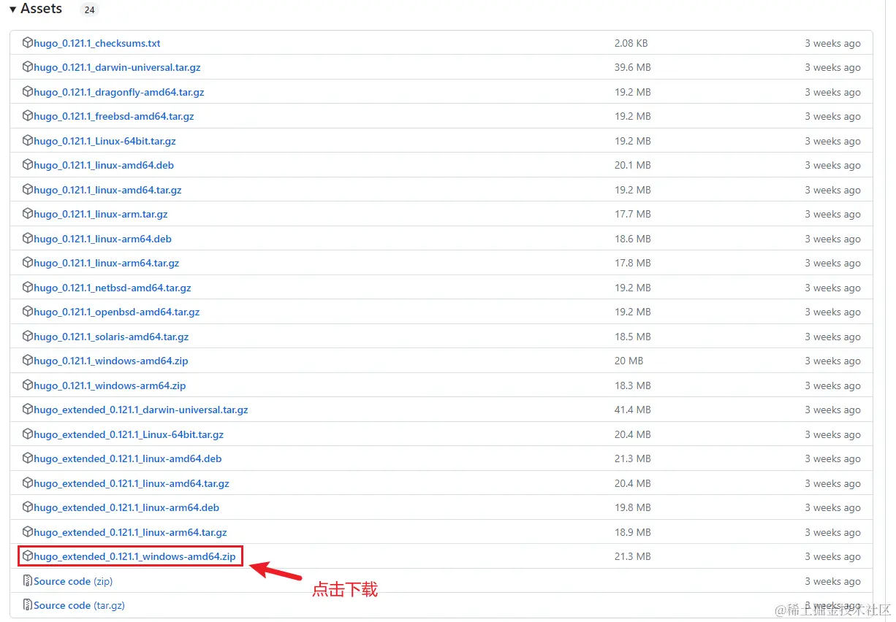
Task: Click the 20 MB size of windows-amd64.zip
Action: [629, 361]
